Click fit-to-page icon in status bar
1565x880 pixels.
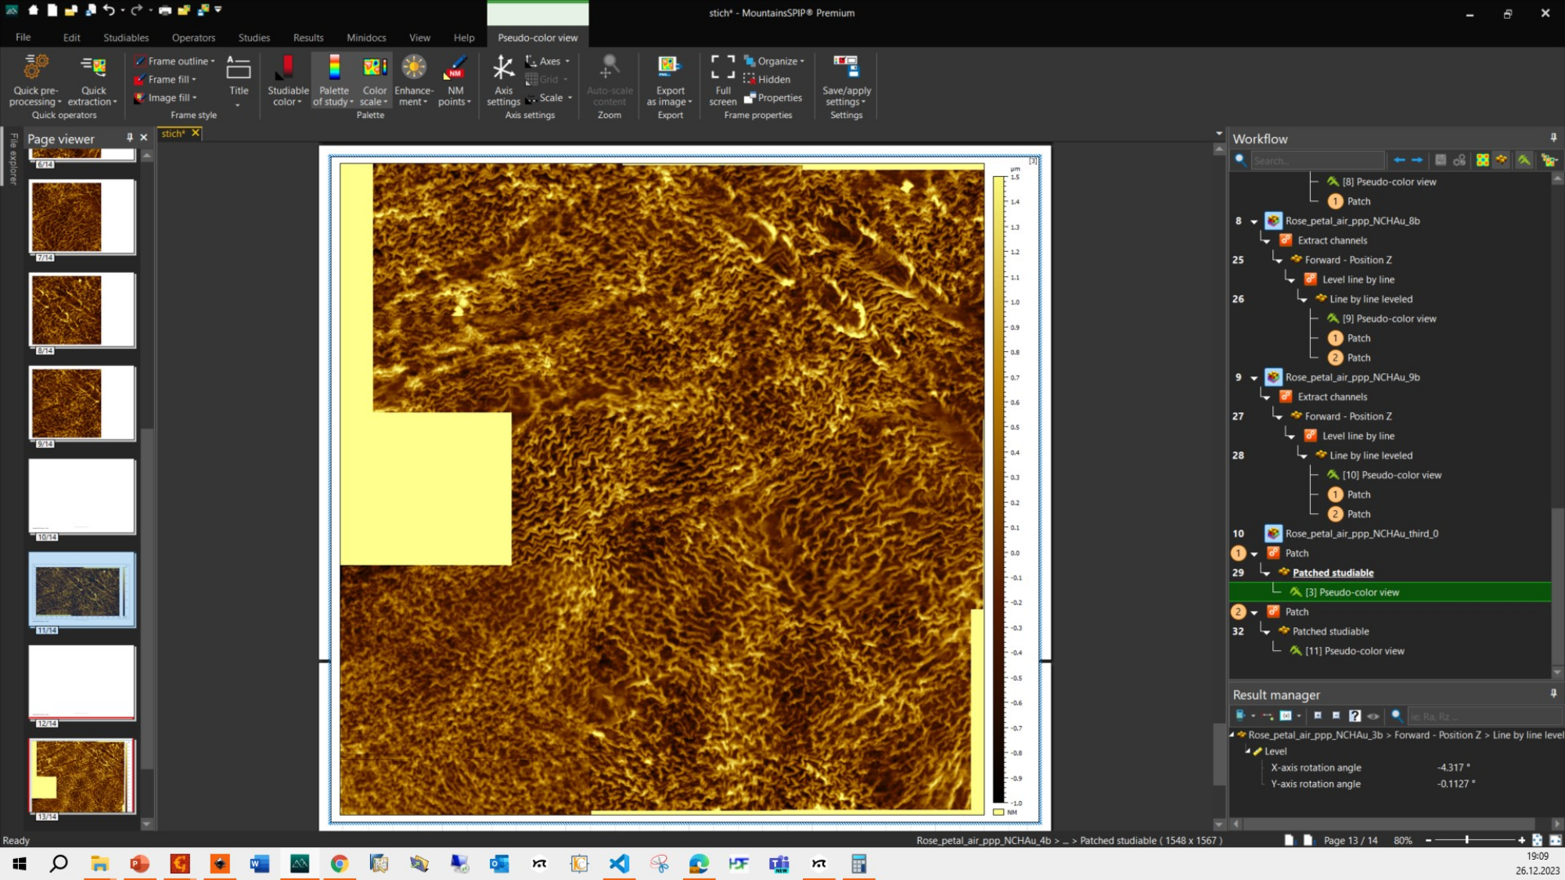1537,840
